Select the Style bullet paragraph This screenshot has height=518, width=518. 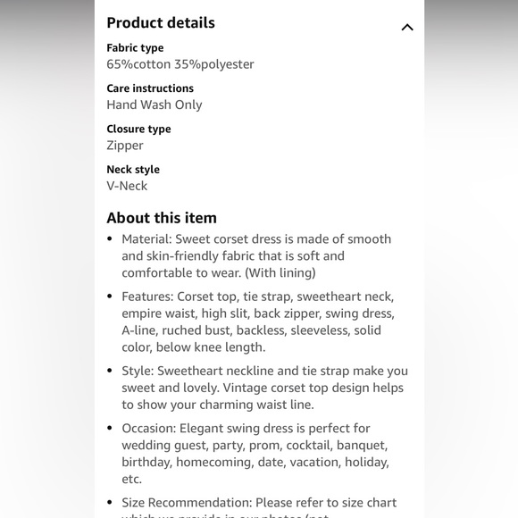click(264, 388)
